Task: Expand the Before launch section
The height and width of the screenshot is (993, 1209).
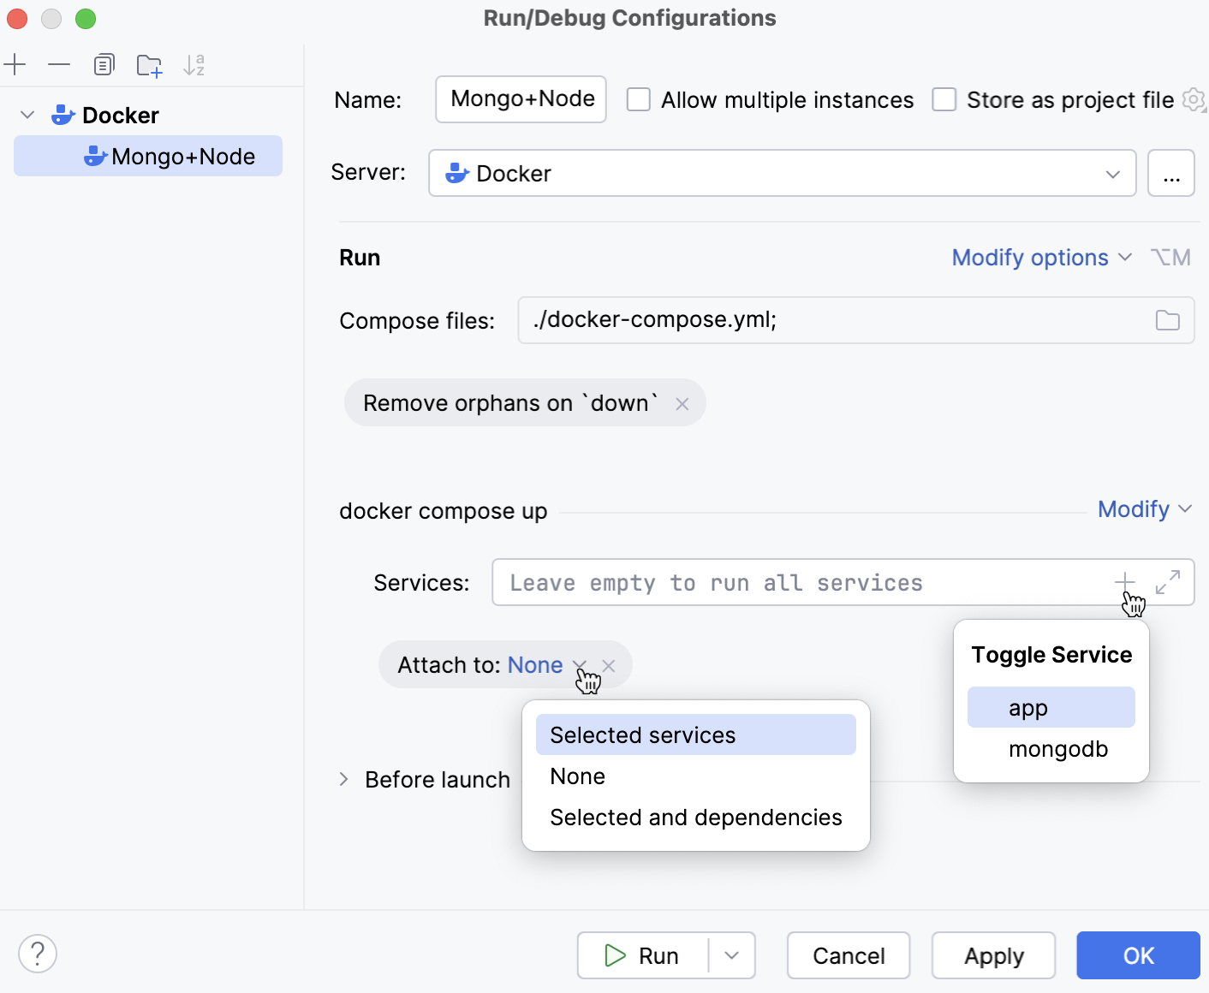Action: pyautogui.click(x=344, y=779)
